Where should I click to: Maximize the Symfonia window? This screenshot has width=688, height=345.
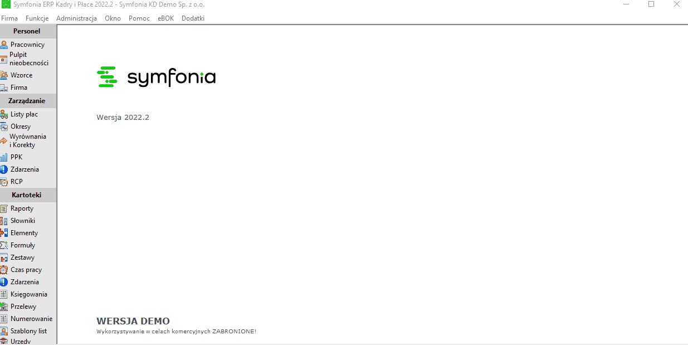point(651,4)
